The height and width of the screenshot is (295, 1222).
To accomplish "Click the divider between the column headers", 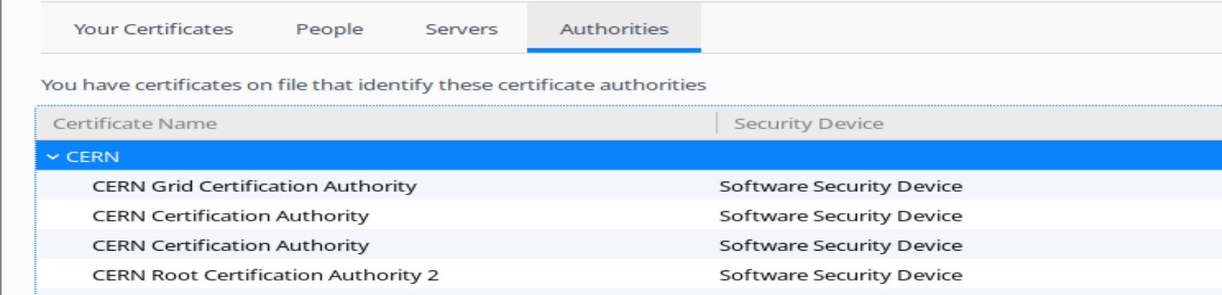I will point(717,124).
